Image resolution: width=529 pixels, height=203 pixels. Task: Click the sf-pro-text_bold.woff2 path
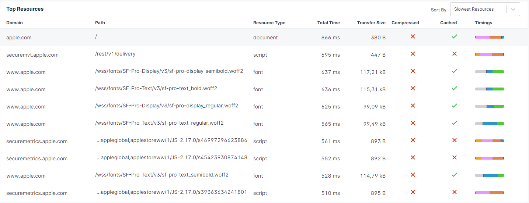pos(156,88)
